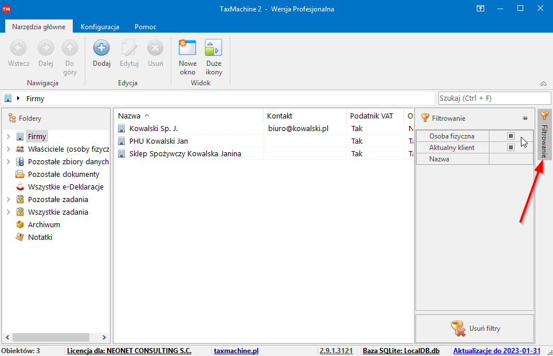Expand the Pozostałe zadania node
The width and height of the screenshot is (553, 356).
(x=9, y=200)
